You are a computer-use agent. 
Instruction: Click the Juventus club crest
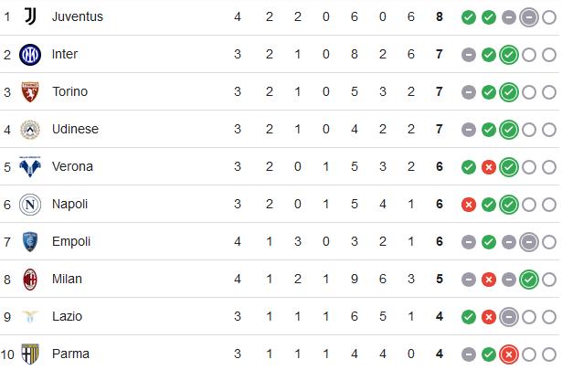(x=30, y=16)
